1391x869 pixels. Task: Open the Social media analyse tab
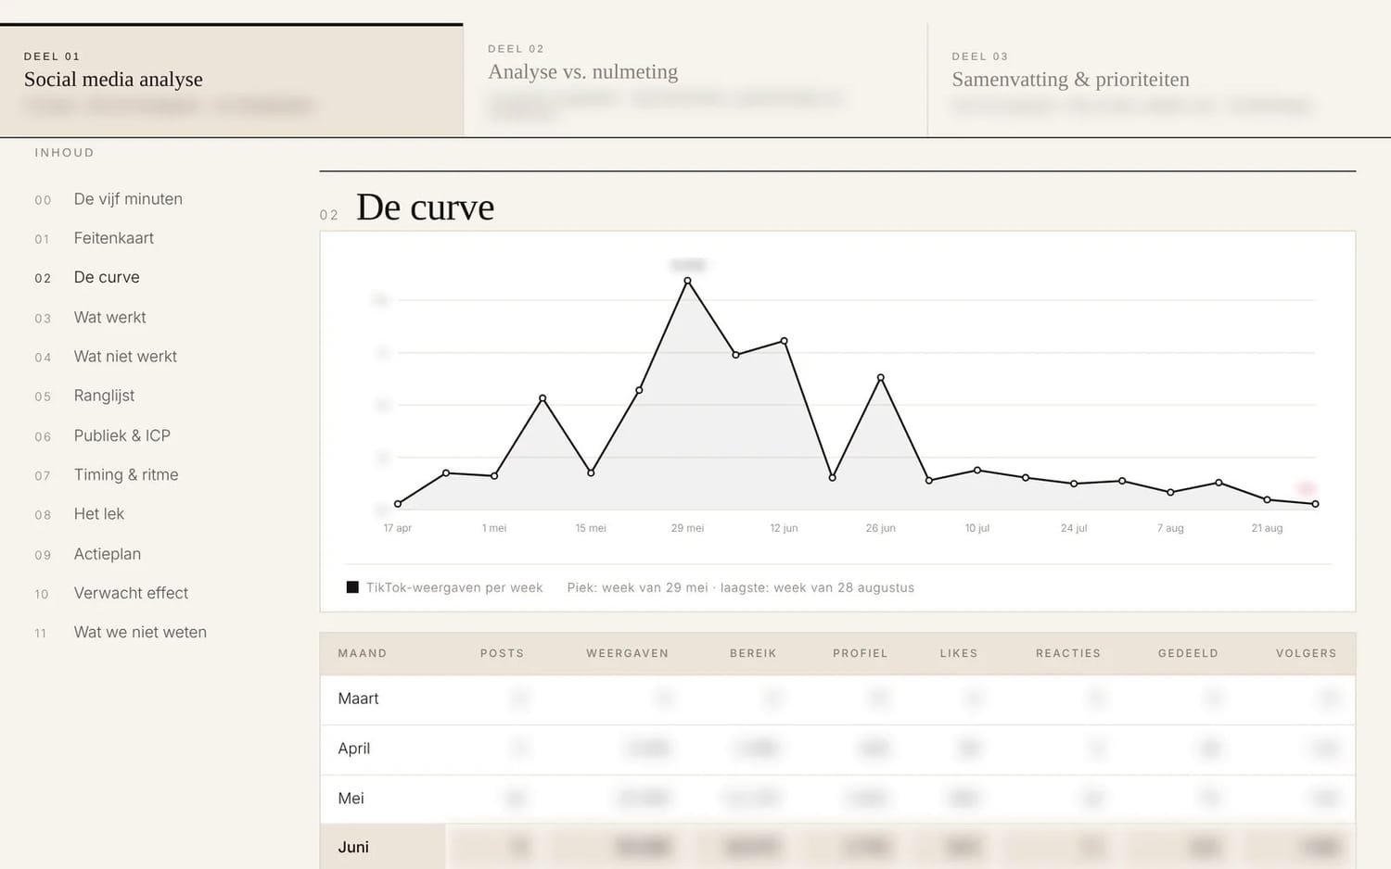coord(231,81)
